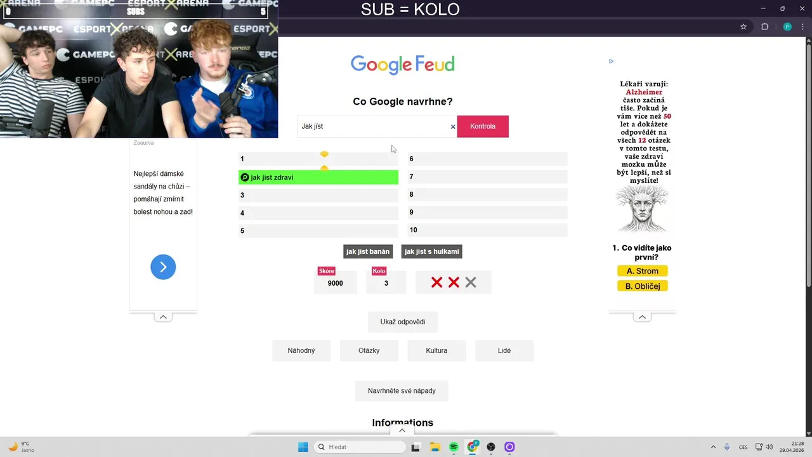Select the Kultura category
The height and width of the screenshot is (457, 812).
click(436, 350)
